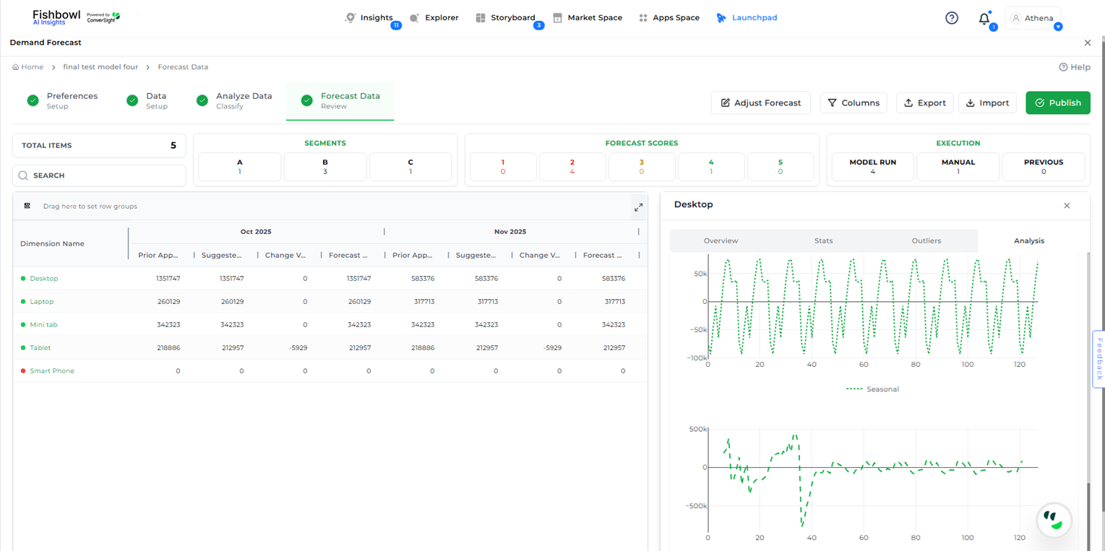Open the Export options
The width and height of the screenshot is (1105, 551).
point(924,103)
